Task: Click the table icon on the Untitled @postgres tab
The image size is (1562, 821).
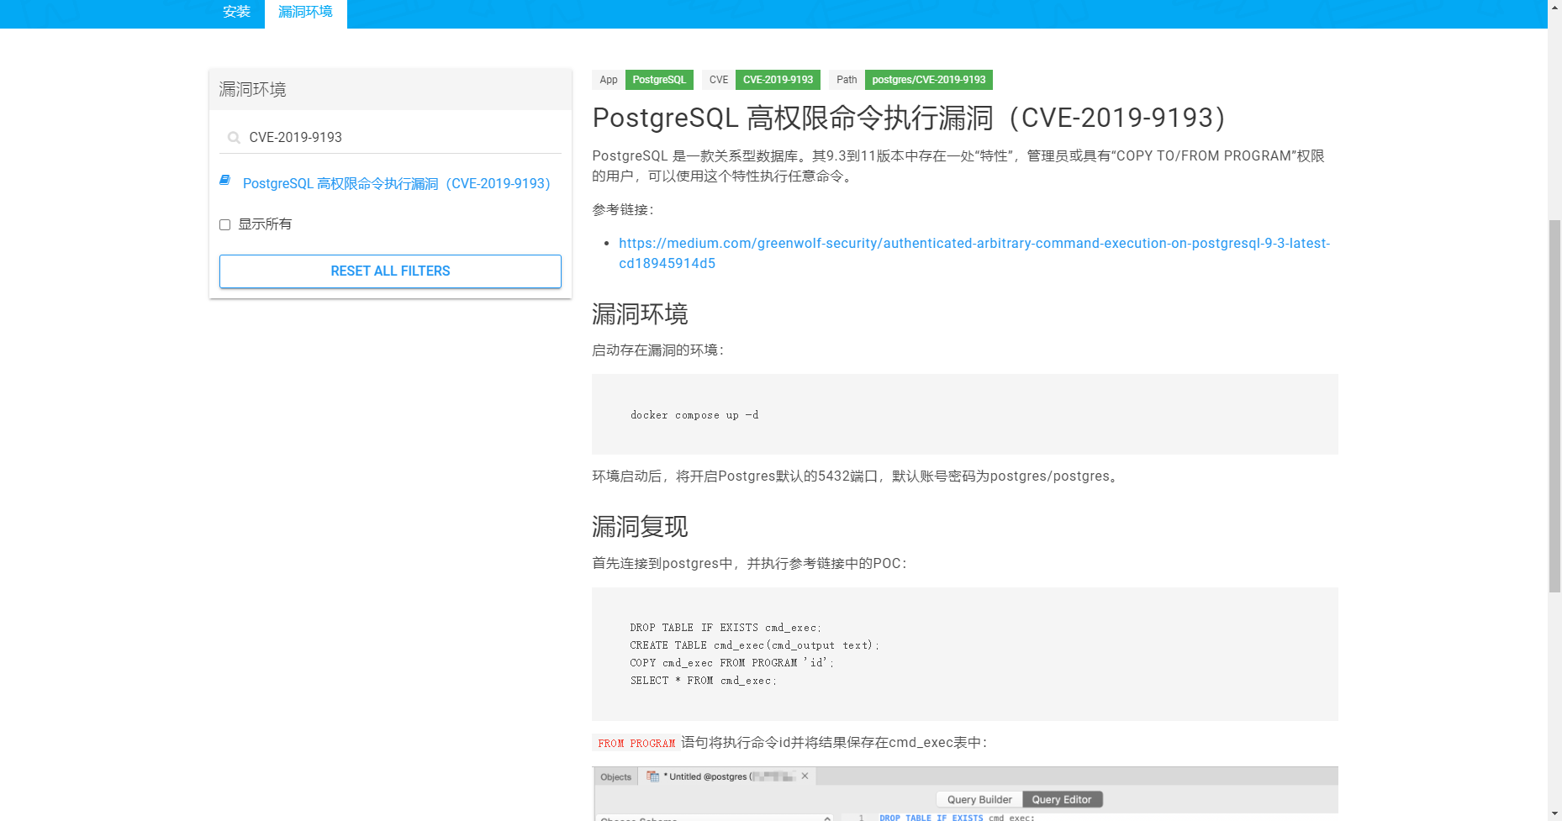Action: [x=654, y=776]
